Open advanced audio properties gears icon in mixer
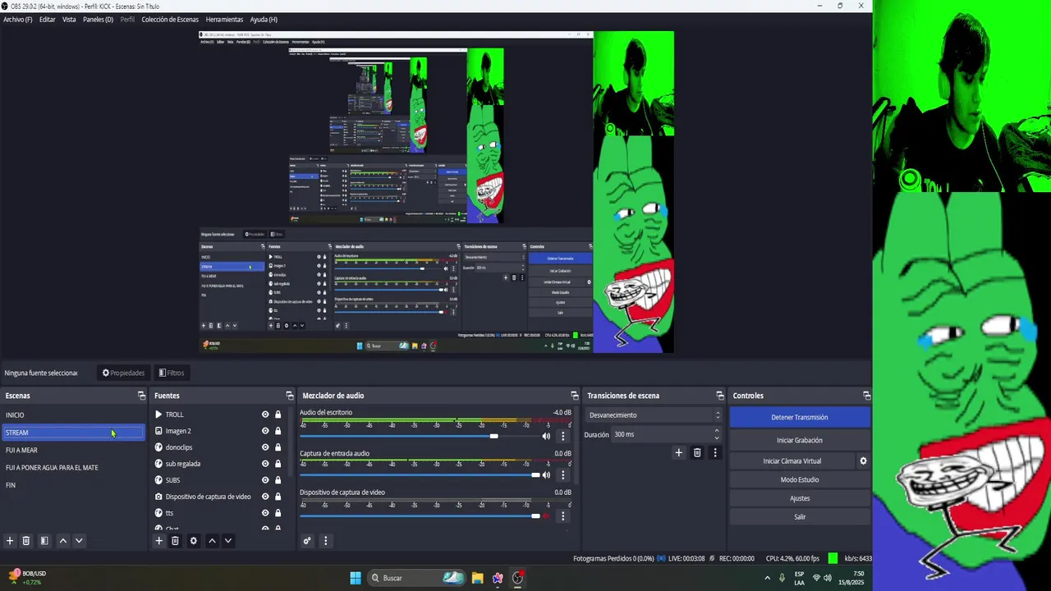Screen dimensions: 1051x591 click(x=307, y=541)
